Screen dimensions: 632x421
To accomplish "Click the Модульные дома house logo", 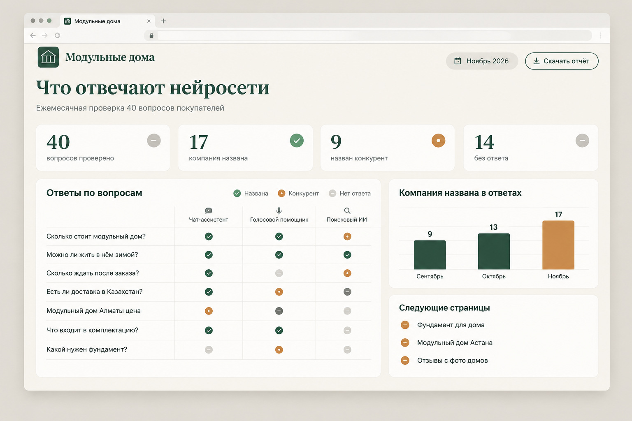I will tap(48, 57).
